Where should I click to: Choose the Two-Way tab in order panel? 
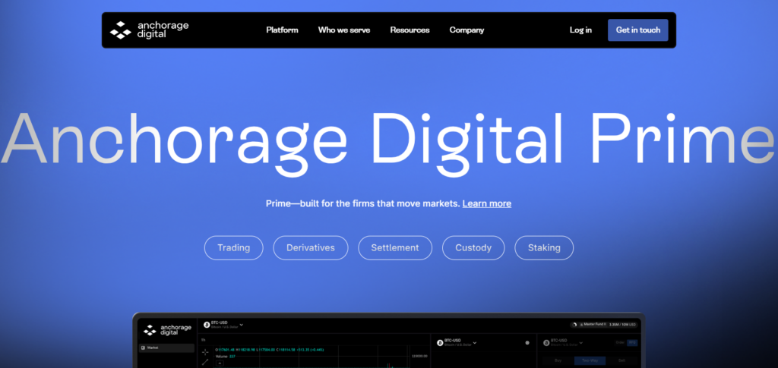pos(590,360)
